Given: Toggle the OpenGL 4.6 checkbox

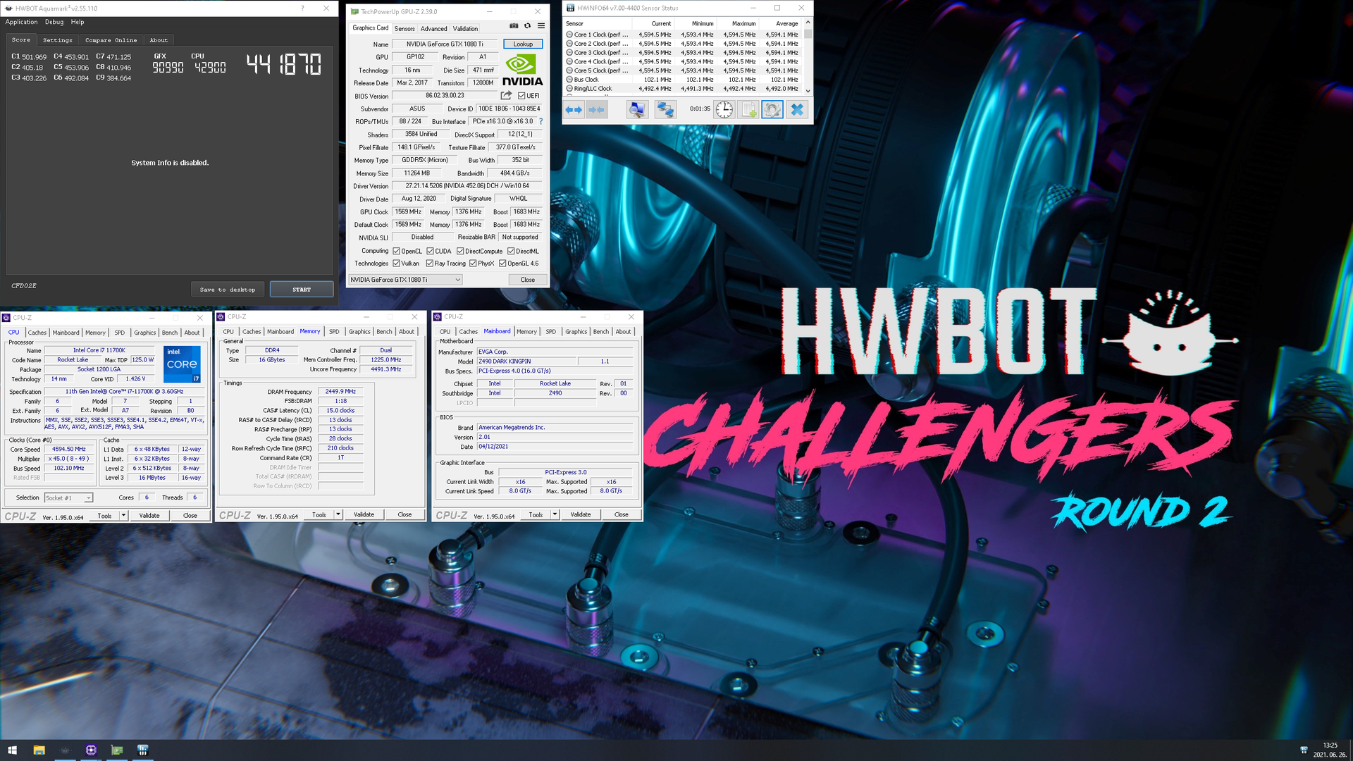Looking at the screenshot, I should pyautogui.click(x=502, y=264).
